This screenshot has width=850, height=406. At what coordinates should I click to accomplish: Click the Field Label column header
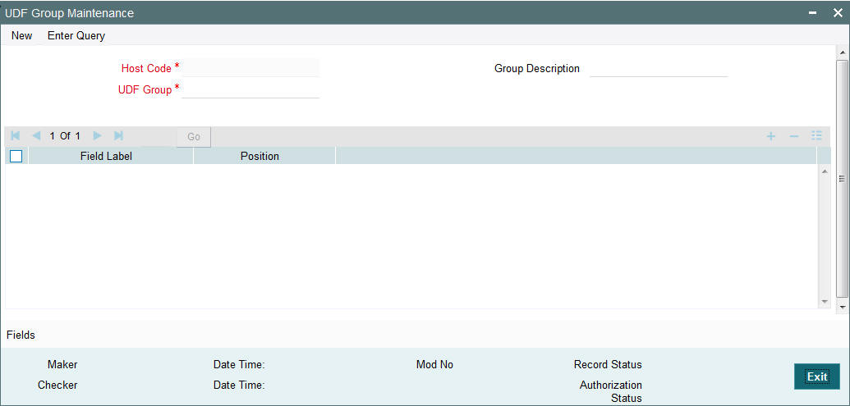click(111, 156)
